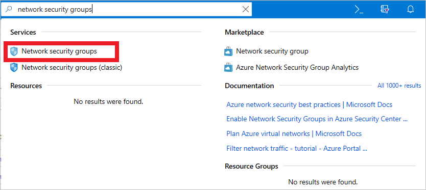Click the shield icon beside Network security groups (classic)
This screenshot has height=190, width=426.
[x=14, y=67]
